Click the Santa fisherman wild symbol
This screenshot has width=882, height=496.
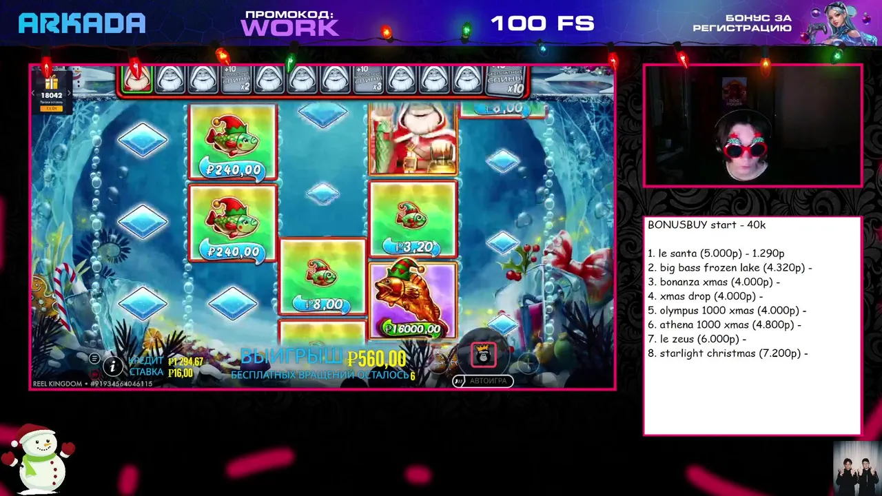(x=412, y=139)
